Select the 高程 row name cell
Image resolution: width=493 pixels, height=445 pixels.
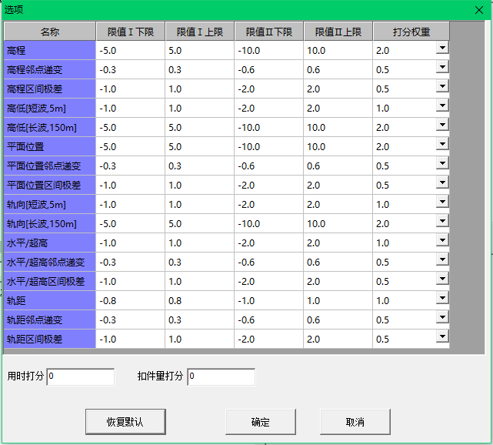50,50
